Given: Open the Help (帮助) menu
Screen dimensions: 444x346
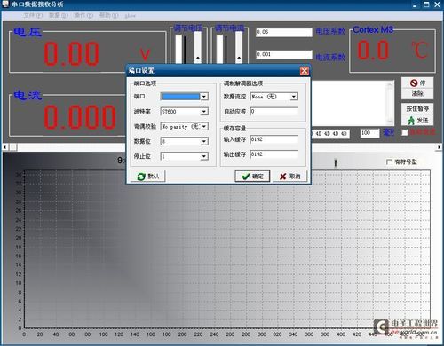Looking at the screenshot, I should (x=108, y=15).
